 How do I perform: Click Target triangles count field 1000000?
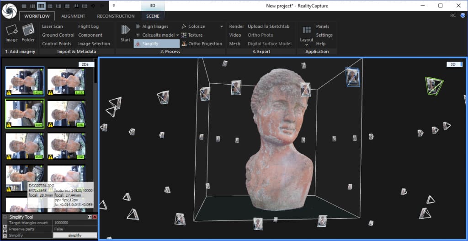(75, 223)
